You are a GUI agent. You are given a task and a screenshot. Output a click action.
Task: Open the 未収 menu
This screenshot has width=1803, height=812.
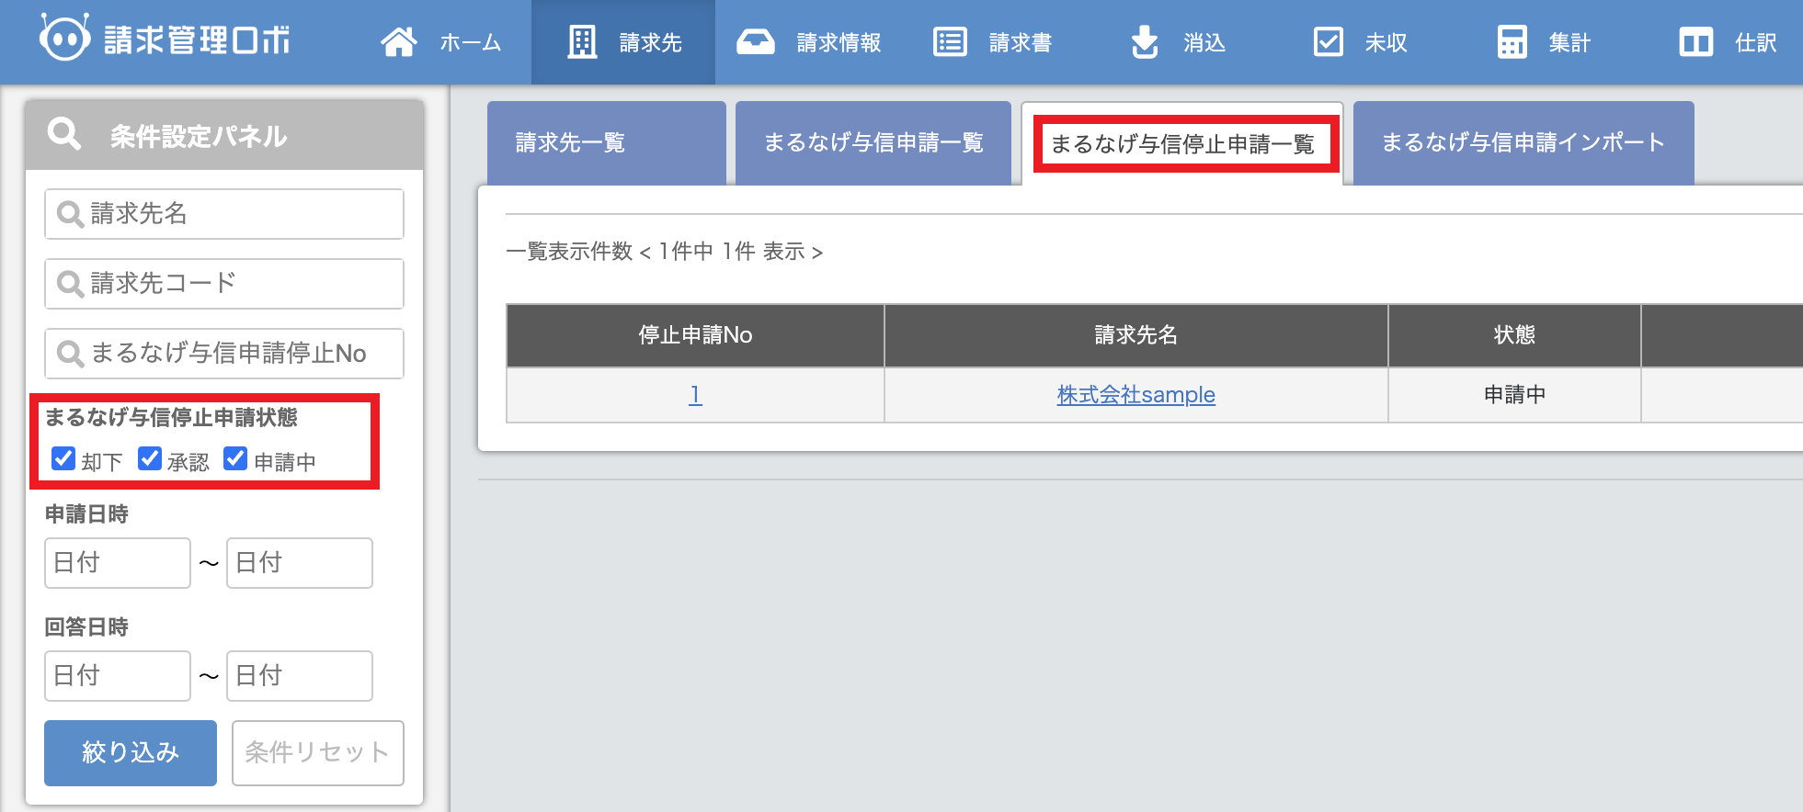pos(1361,42)
